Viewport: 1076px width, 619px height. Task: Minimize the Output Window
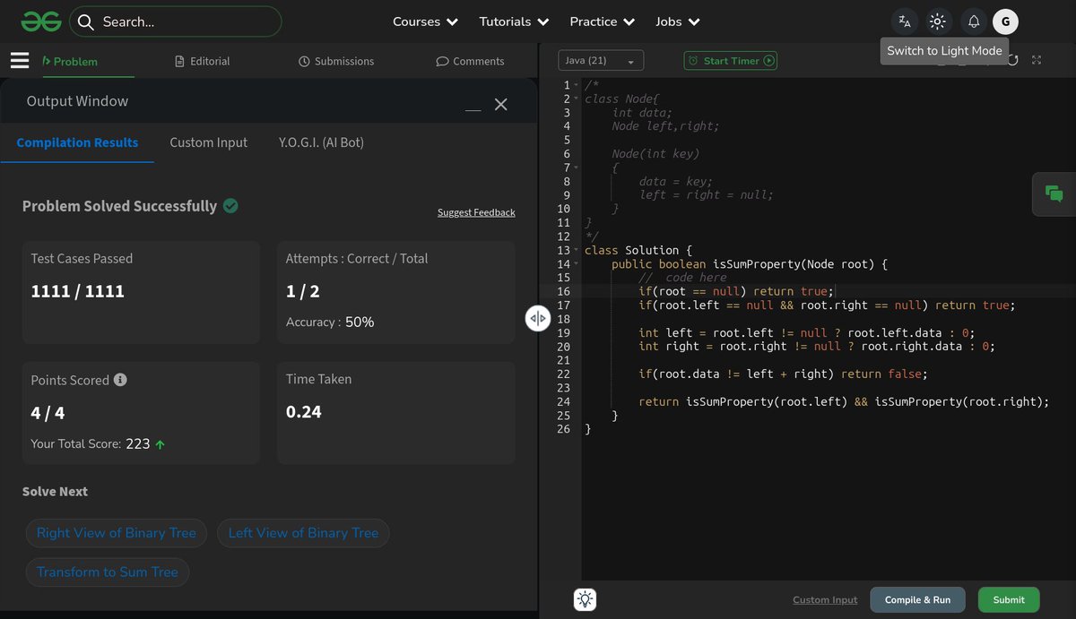coord(473,109)
